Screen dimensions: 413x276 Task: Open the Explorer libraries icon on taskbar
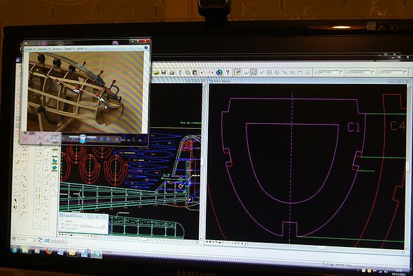tap(25, 250)
